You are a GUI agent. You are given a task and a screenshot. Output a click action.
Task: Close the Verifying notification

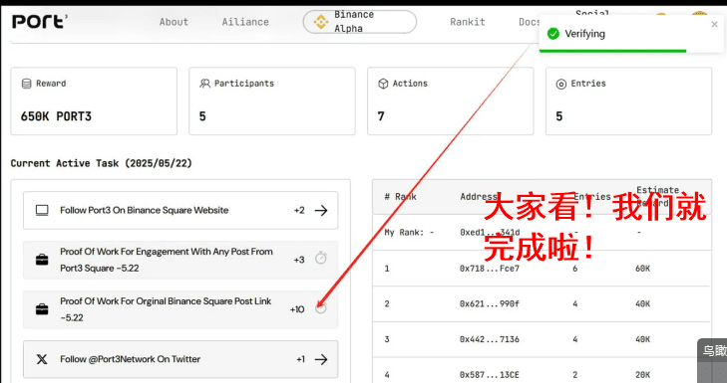(714, 24)
